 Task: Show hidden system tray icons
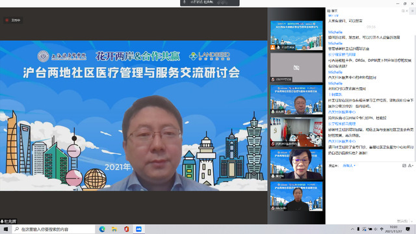352,229
